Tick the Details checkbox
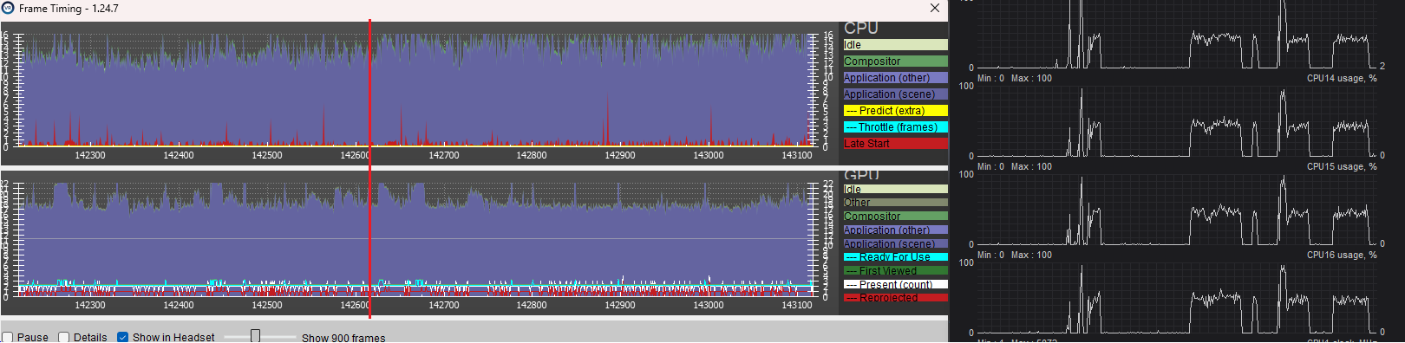The image size is (1405, 343). 64,337
